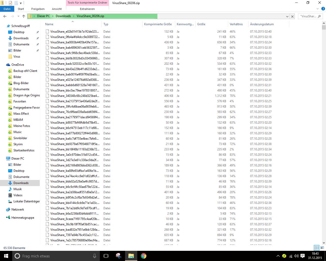This screenshot has height=261, width=326.
Task: Click the 'Dieser PC' computer icon in sidebar
Action: click(x=8, y=159)
